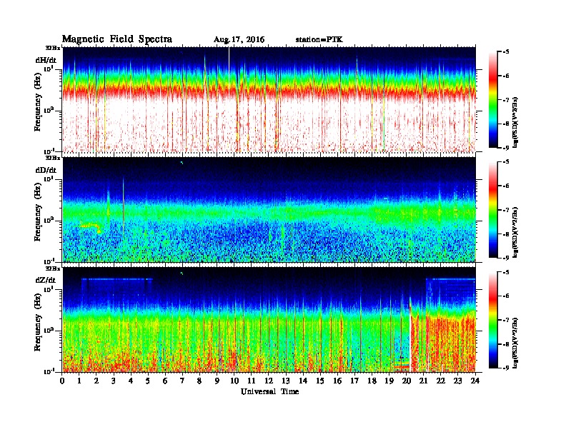Click hour tick label "18" on time axis
The height and width of the screenshot is (437, 566).
pos(372,381)
